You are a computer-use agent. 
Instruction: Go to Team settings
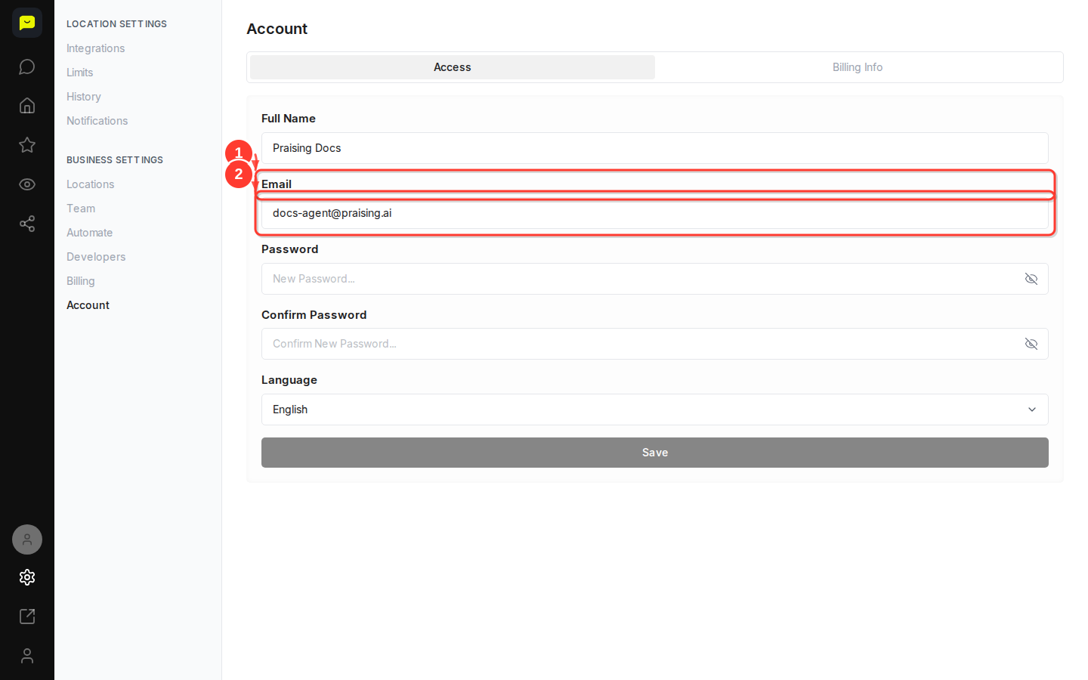point(81,209)
